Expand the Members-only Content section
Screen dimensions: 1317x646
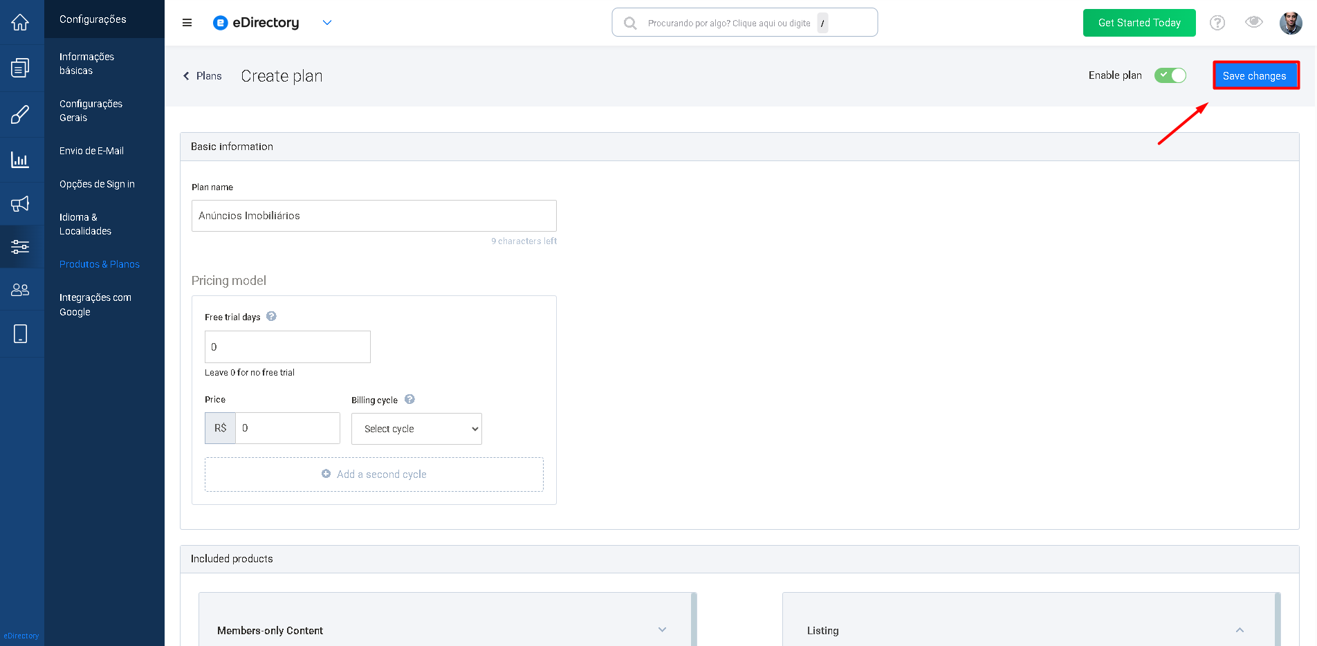tap(662, 630)
